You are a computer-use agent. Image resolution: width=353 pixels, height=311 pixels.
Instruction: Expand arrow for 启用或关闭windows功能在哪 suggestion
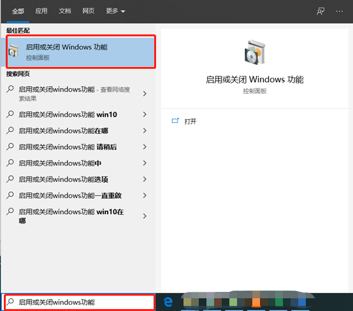(145, 131)
